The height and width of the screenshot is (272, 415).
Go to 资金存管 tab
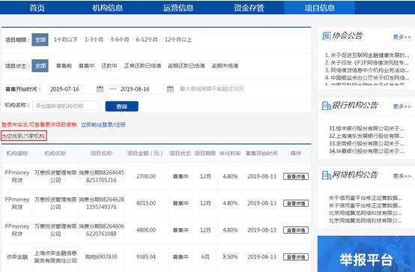pos(249,7)
